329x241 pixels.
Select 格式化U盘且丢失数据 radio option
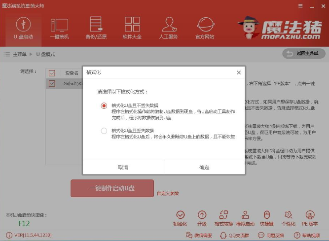pyautogui.click(x=104, y=131)
